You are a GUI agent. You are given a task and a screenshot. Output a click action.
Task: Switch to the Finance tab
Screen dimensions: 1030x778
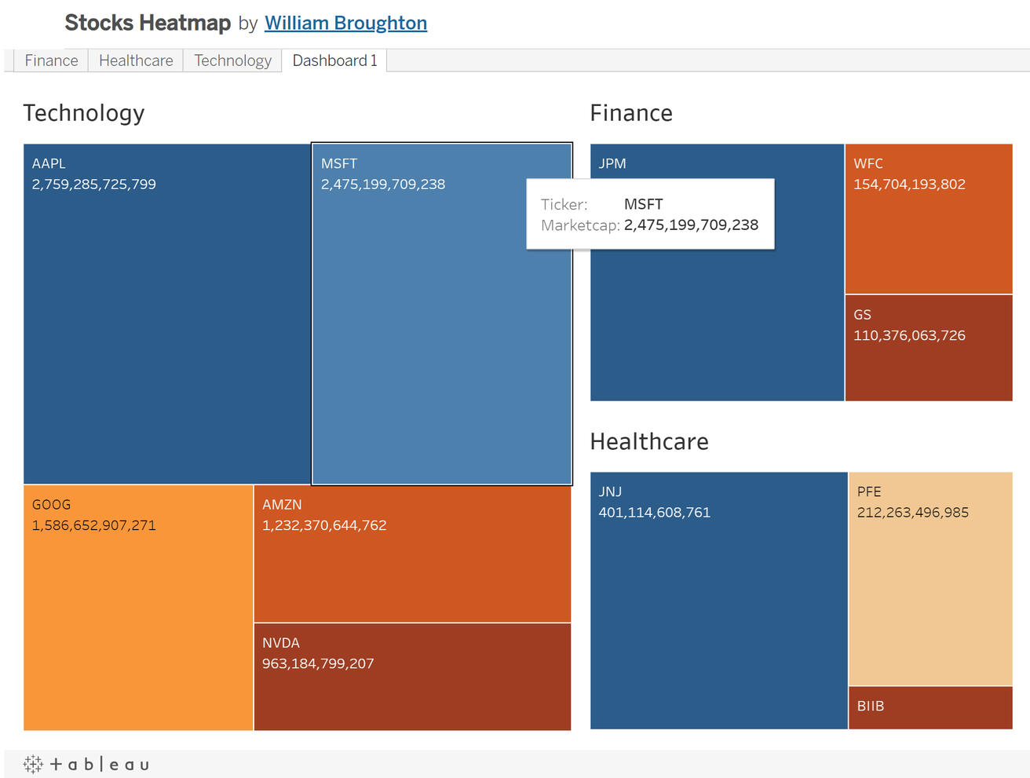(51, 60)
